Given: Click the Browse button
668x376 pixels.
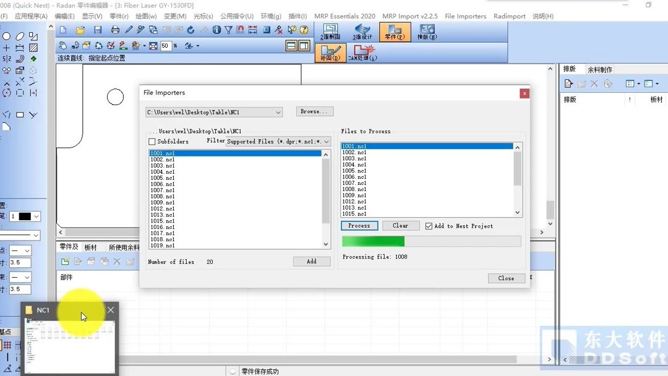Looking at the screenshot, I should [313, 111].
